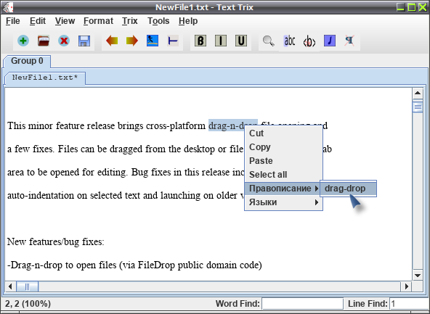430x314 pixels.
Task: Click the abc spell check icon
Action: click(289, 41)
